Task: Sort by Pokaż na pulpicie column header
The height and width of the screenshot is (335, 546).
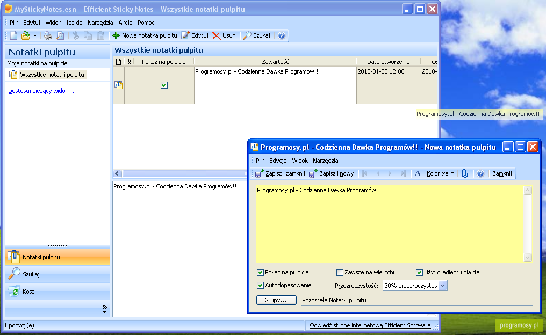Action: point(164,62)
